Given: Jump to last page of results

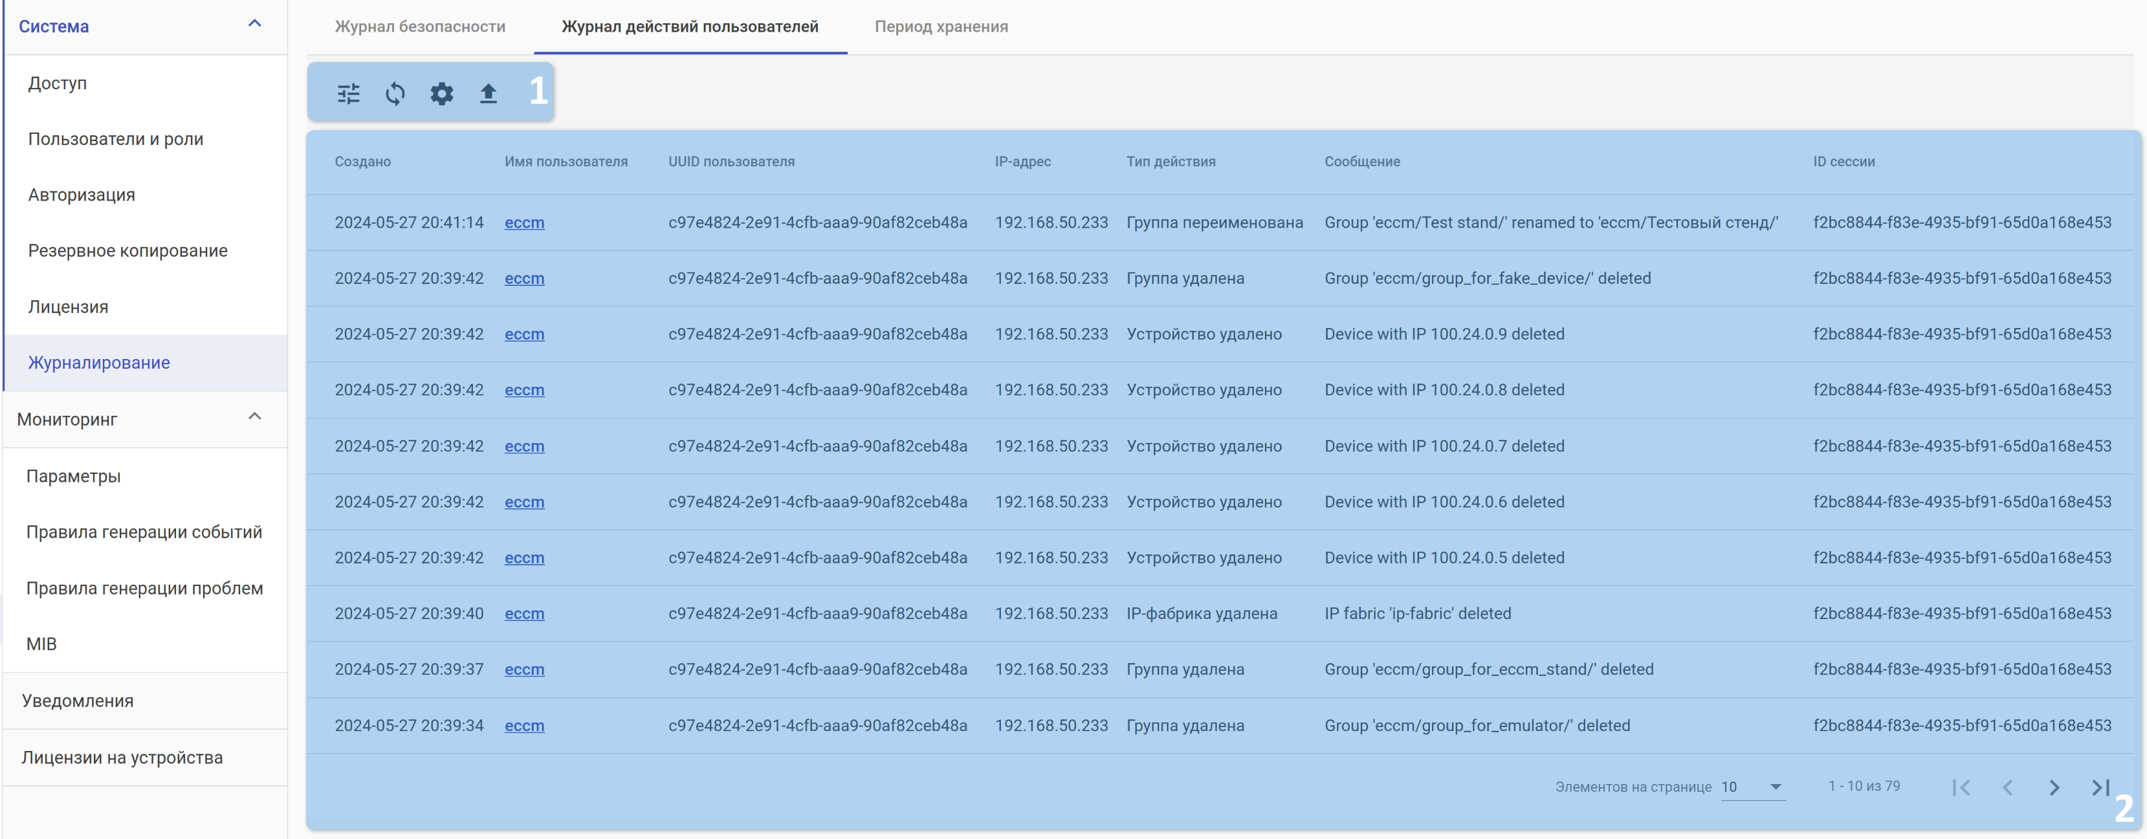Looking at the screenshot, I should point(2100,787).
